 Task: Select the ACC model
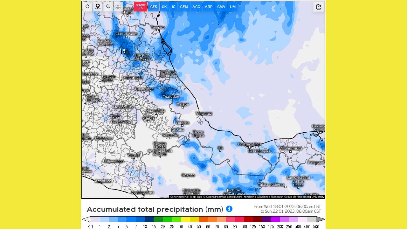pos(196,7)
